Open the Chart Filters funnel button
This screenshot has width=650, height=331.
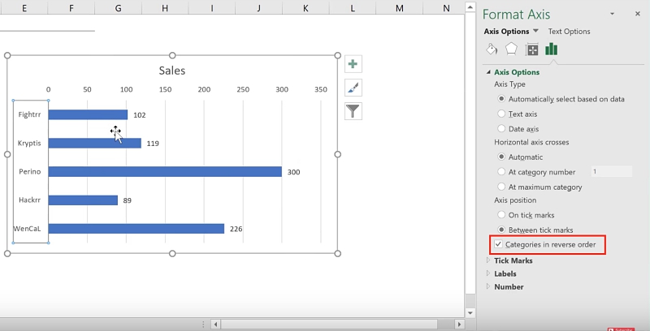point(353,111)
